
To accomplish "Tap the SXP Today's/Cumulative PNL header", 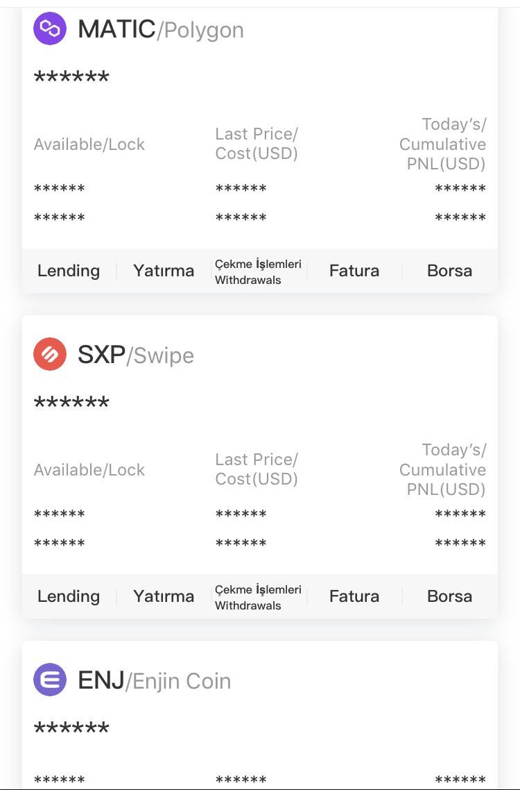I will (x=443, y=469).
